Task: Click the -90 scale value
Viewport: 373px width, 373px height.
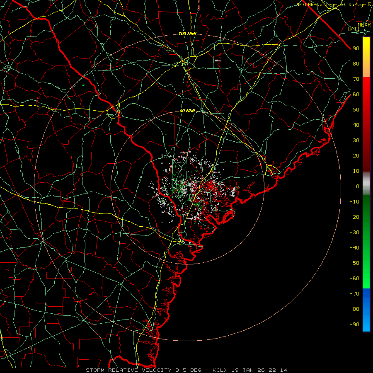Action: coord(354,324)
